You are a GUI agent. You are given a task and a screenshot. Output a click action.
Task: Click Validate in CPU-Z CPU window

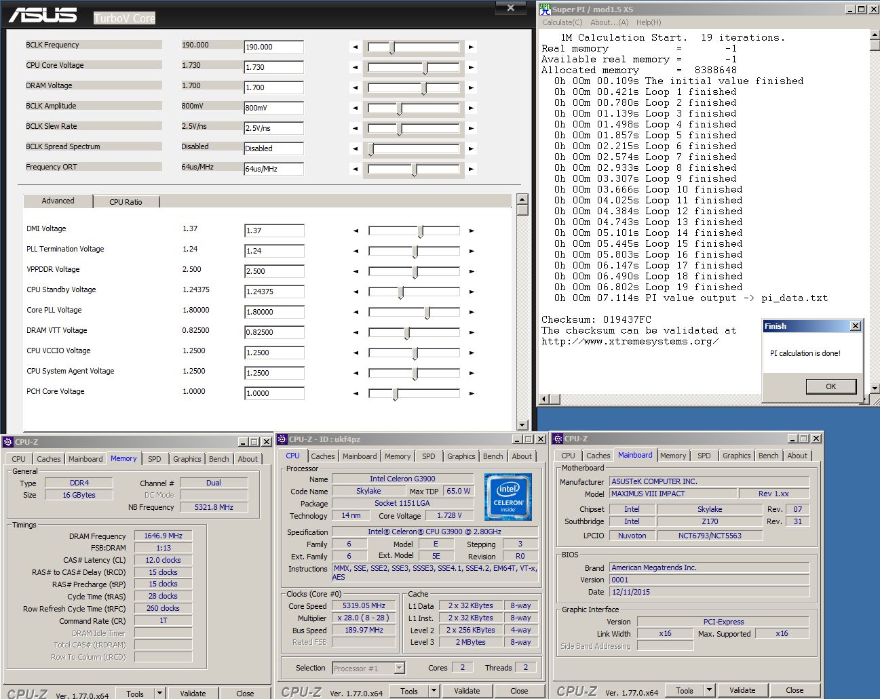pyautogui.click(x=467, y=691)
